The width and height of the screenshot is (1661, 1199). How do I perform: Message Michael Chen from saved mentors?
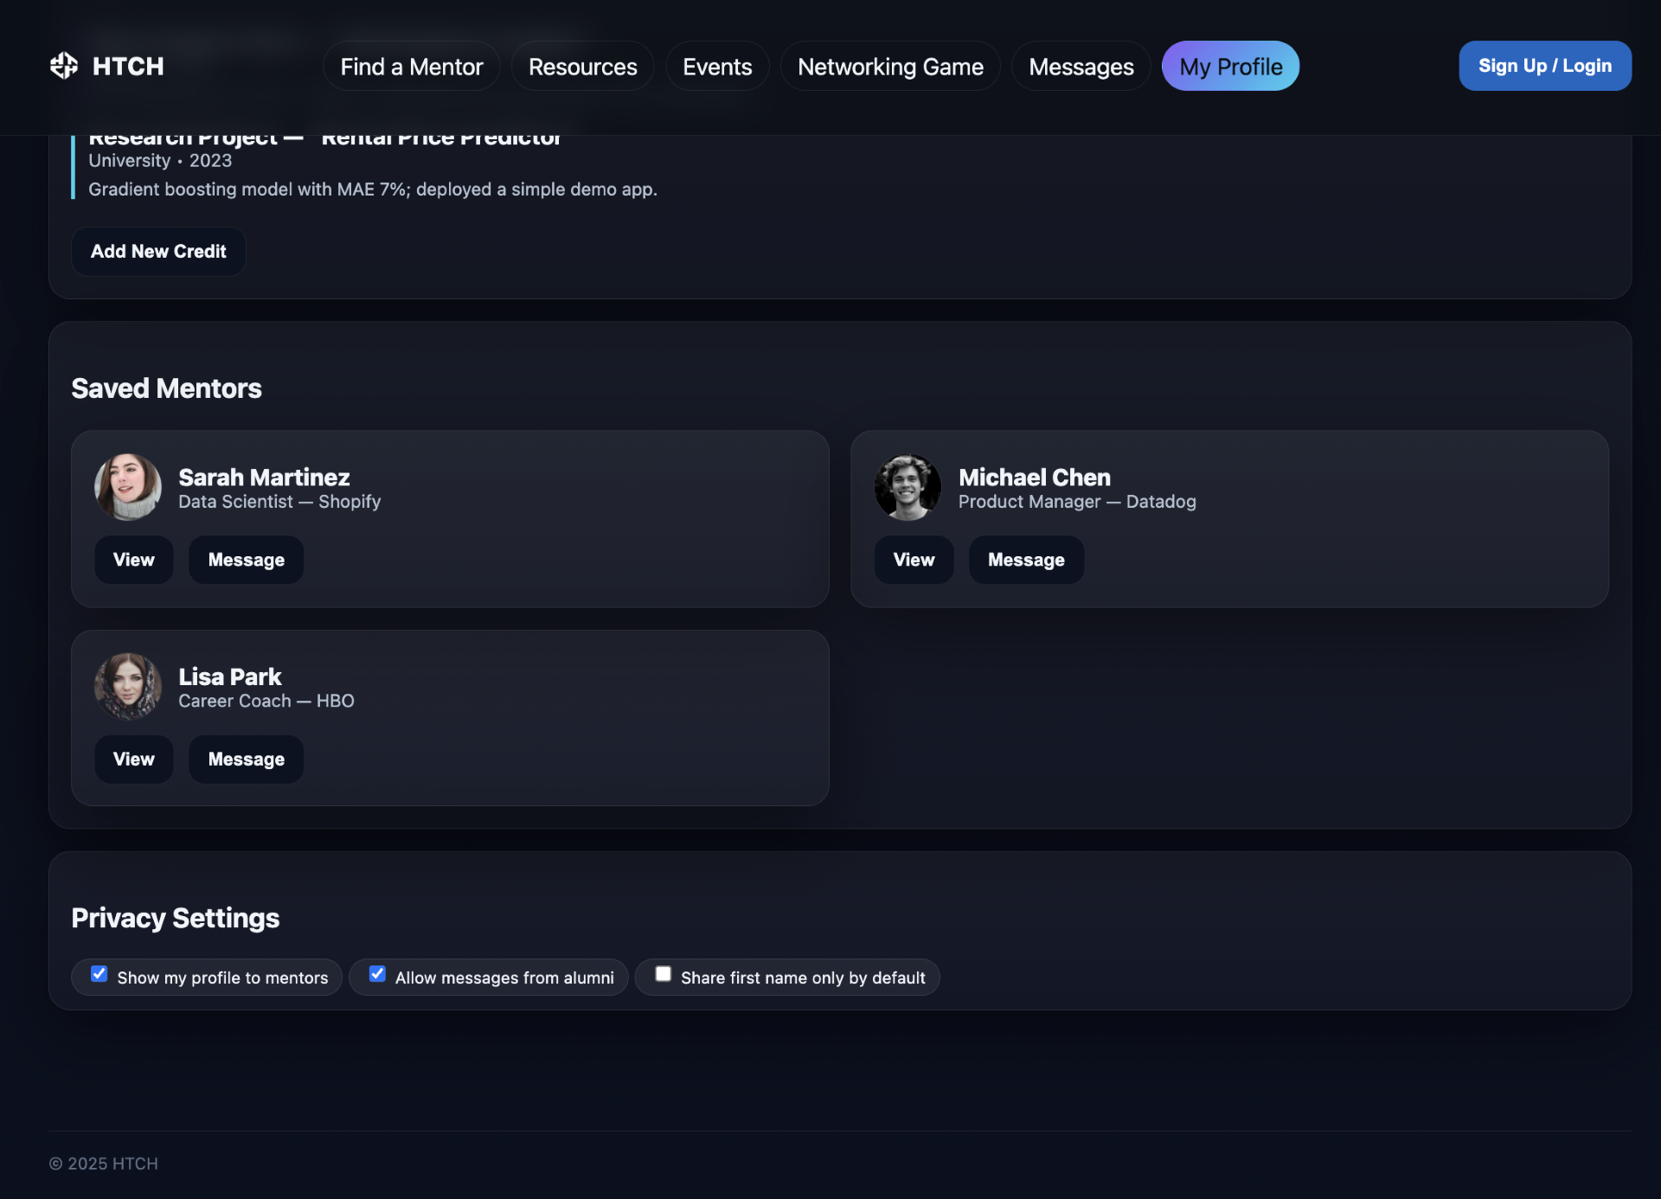[1026, 560]
